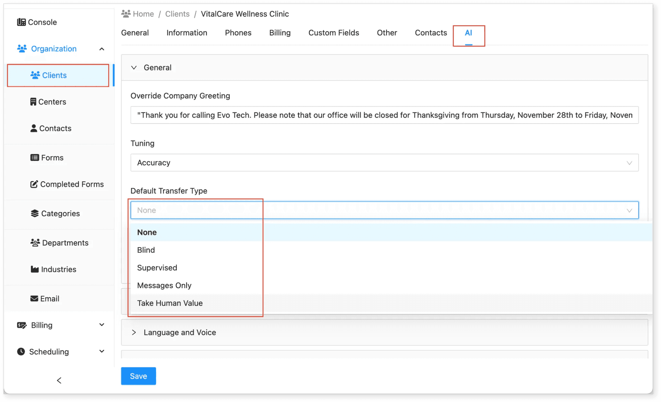Select the AI tab
The height and width of the screenshot is (402, 661).
[469, 33]
